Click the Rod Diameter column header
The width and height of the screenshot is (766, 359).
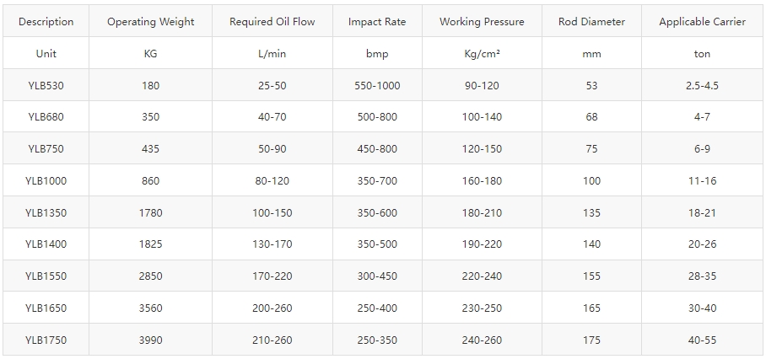point(591,21)
